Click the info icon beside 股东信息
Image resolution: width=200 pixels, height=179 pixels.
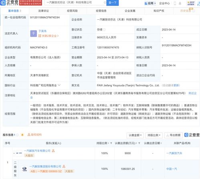point(17,135)
